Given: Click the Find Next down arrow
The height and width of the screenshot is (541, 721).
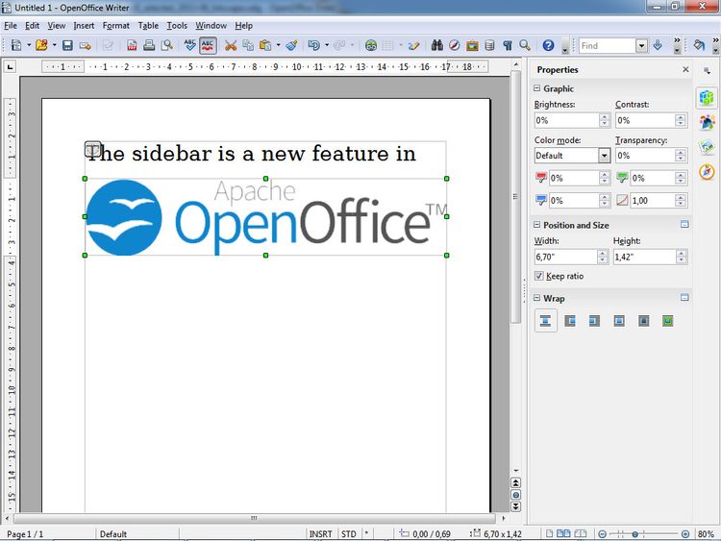Looking at the screenshot, I should click(658, 45).
